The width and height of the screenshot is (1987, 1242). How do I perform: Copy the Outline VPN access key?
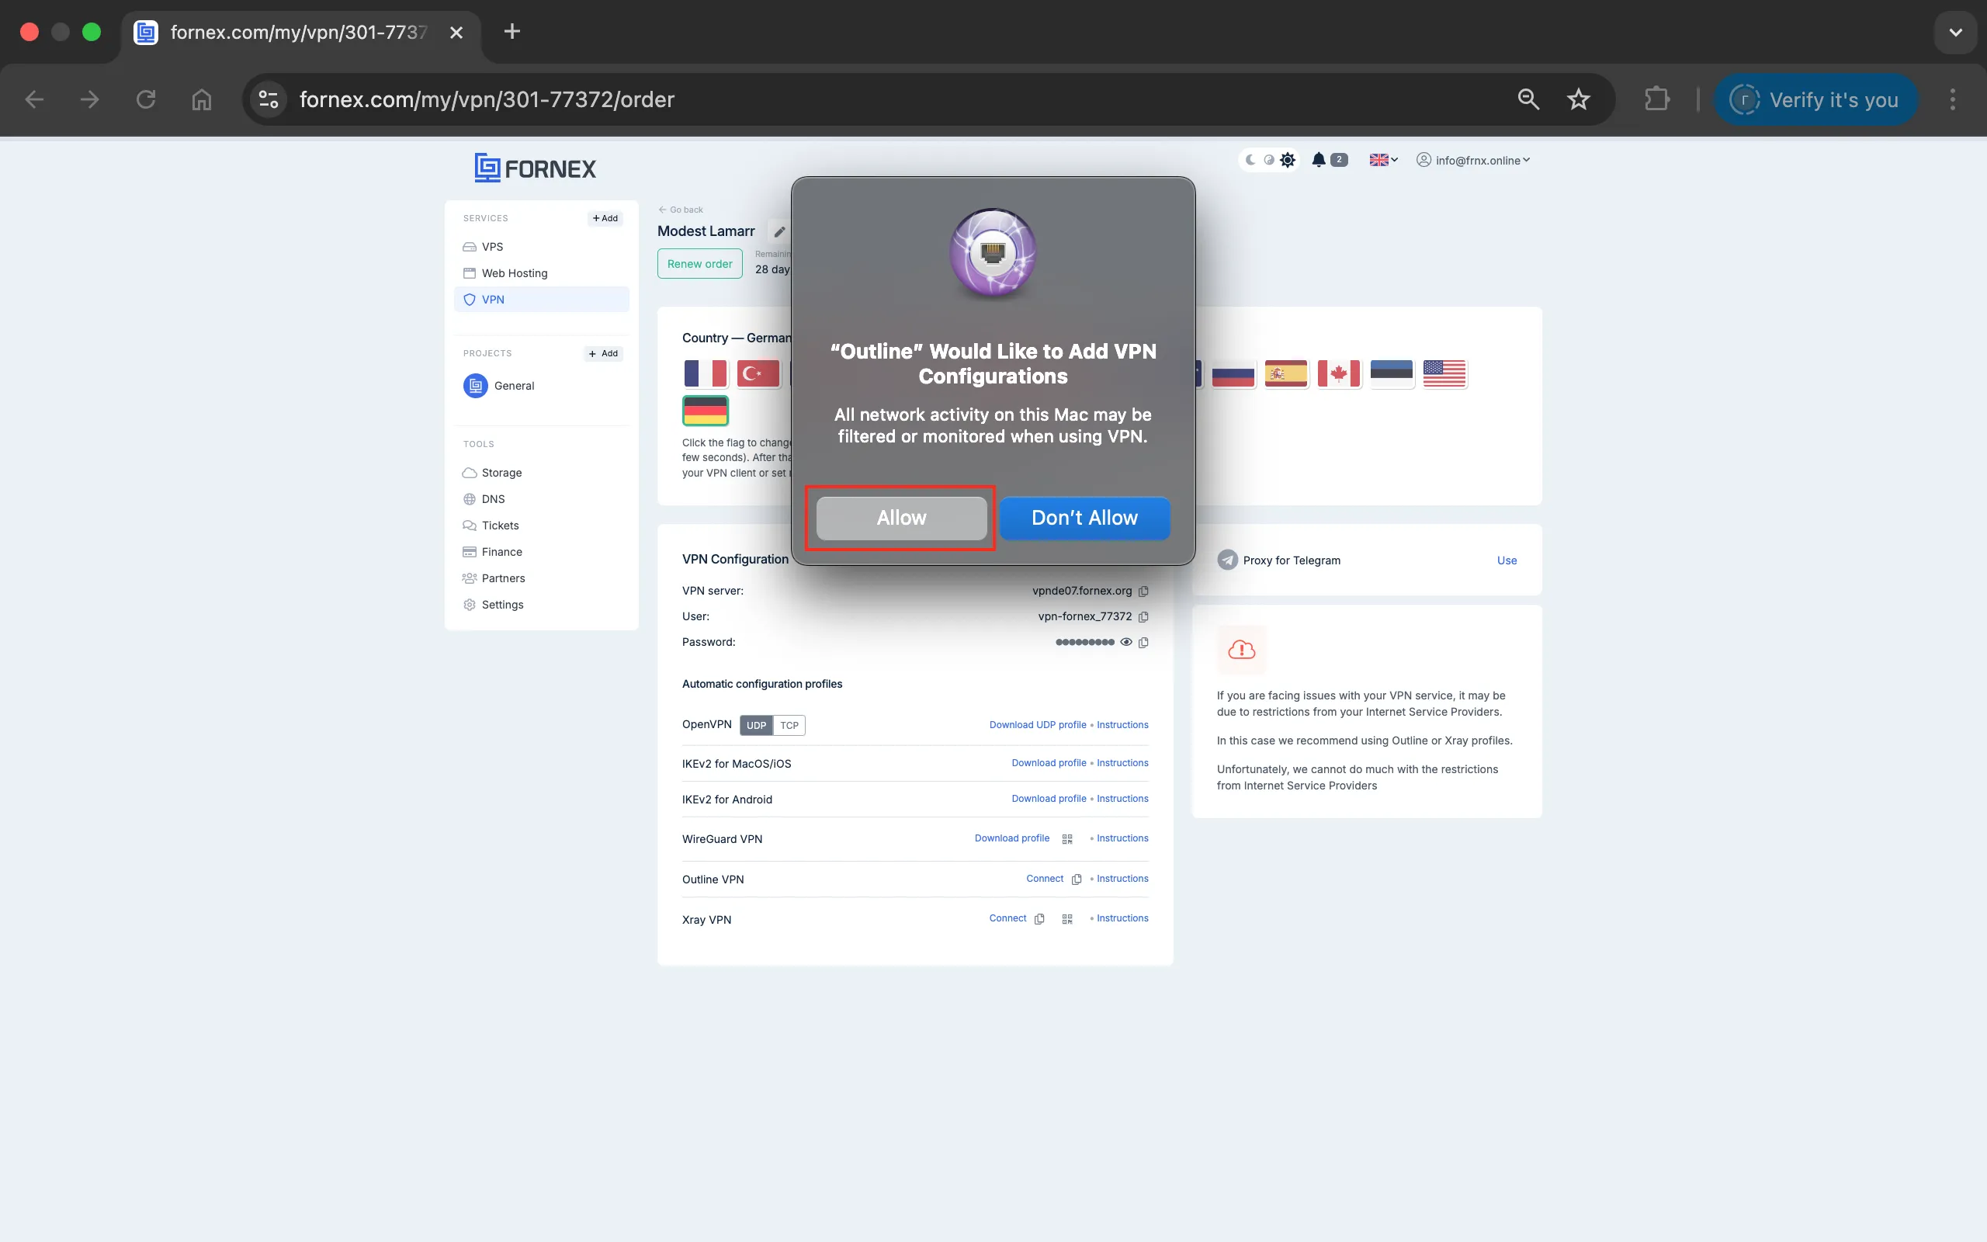pos(1076,879)
